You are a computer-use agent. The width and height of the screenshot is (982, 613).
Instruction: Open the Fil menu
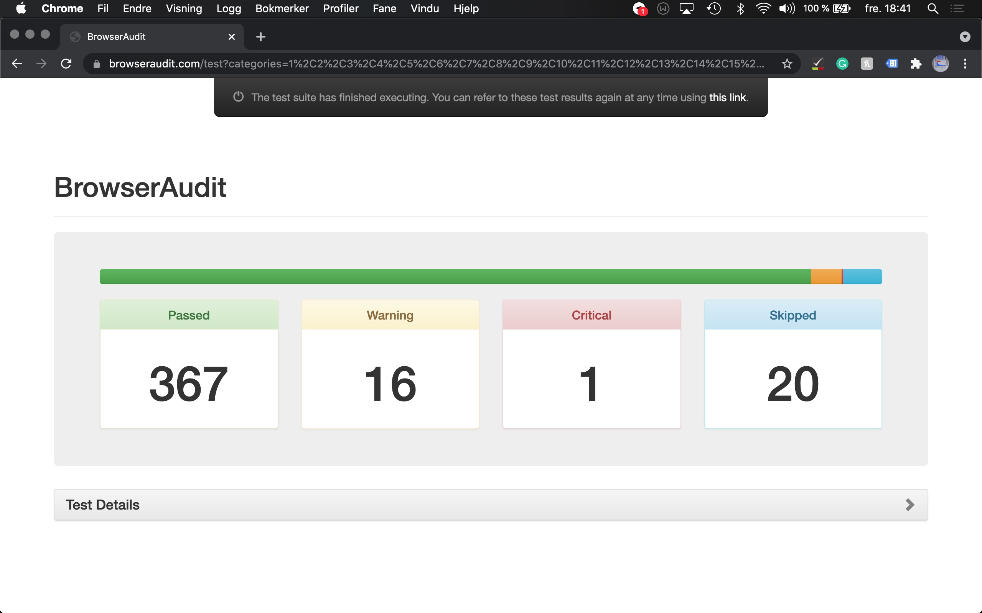[x=103, y=8]
